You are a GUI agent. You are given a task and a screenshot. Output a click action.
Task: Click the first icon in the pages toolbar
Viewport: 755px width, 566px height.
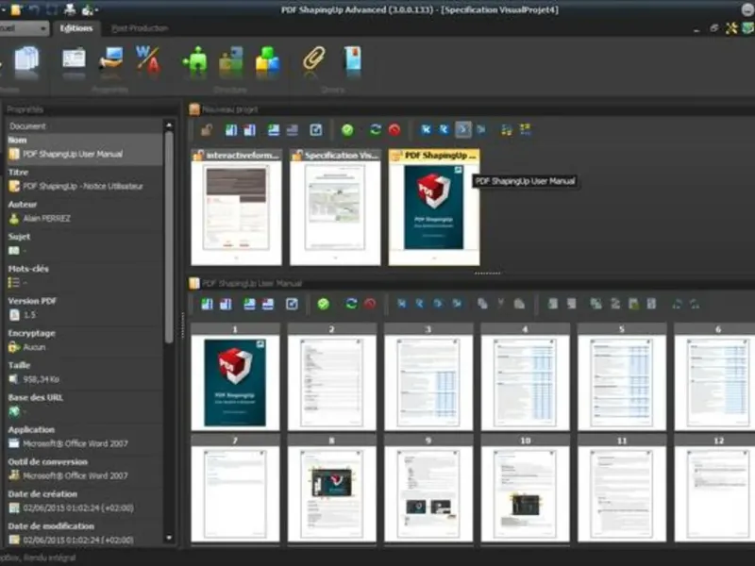click(207, 304)
